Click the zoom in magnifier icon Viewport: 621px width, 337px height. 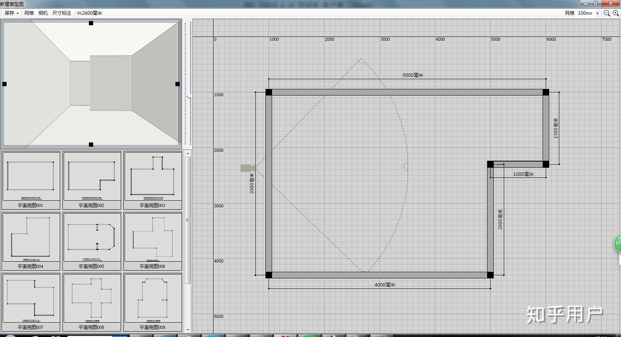tap(616, 13)
